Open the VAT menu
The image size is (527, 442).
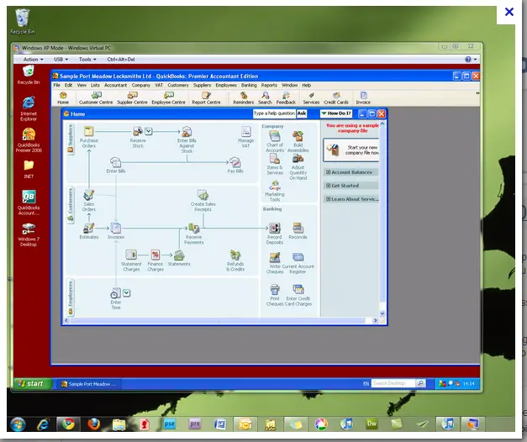[159, 86]
